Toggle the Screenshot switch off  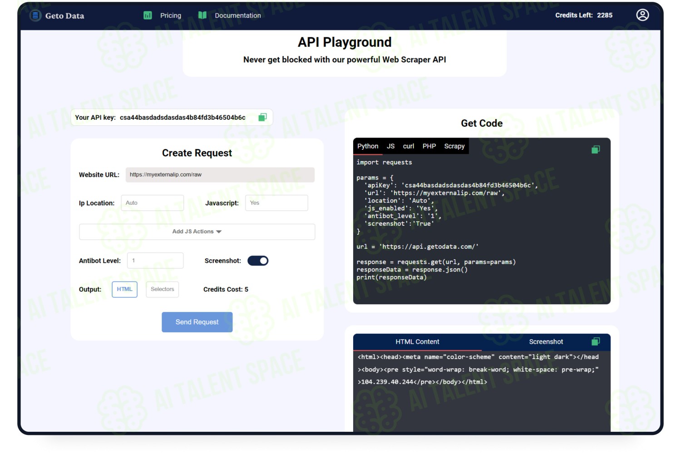258,261
